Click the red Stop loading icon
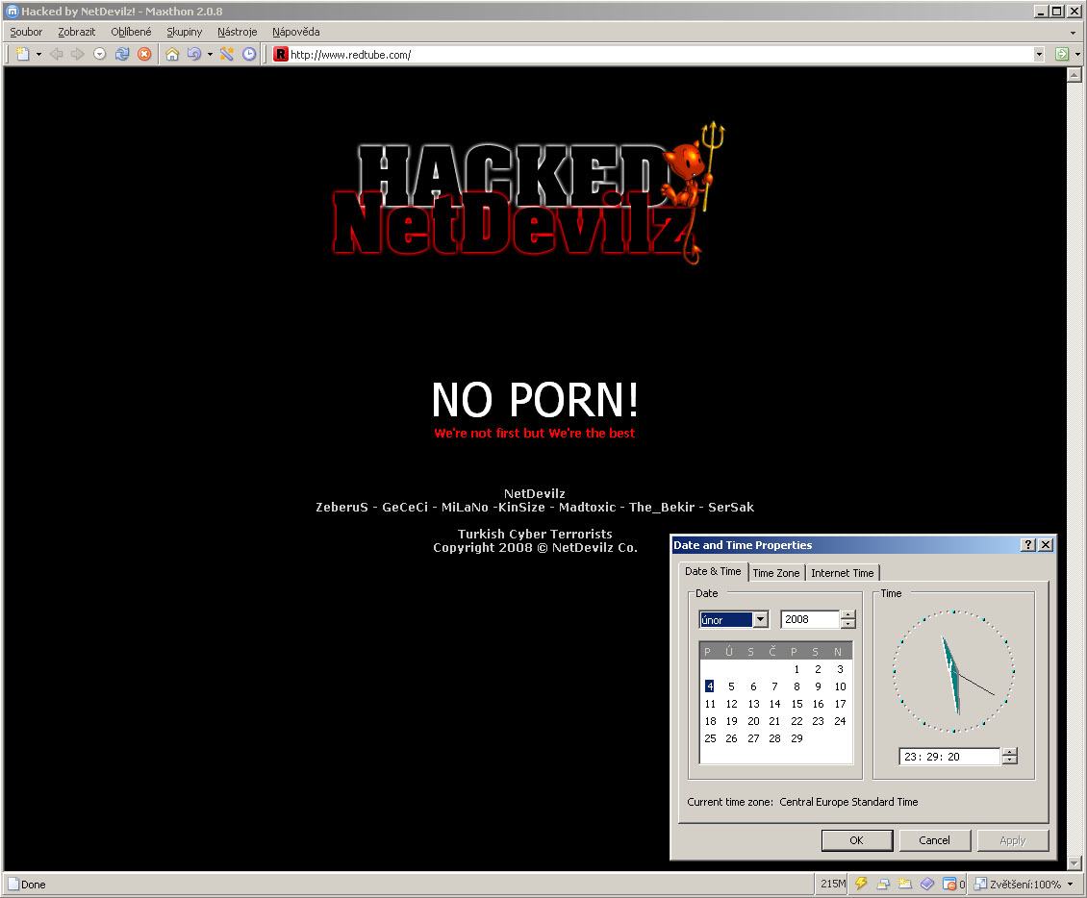Screen dimensions: 1087x898 (x=144, y=54)
